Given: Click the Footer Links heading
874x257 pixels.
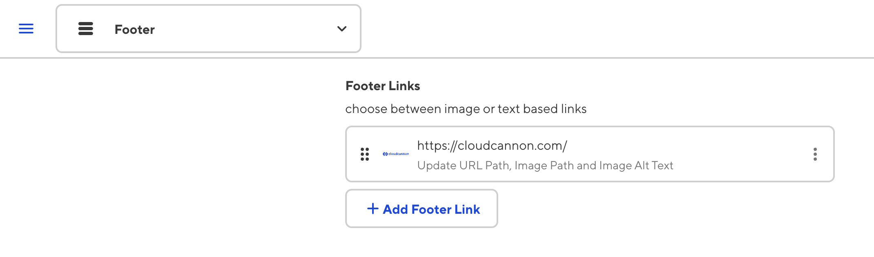Looking at the screenshot, I should point(382,86).
